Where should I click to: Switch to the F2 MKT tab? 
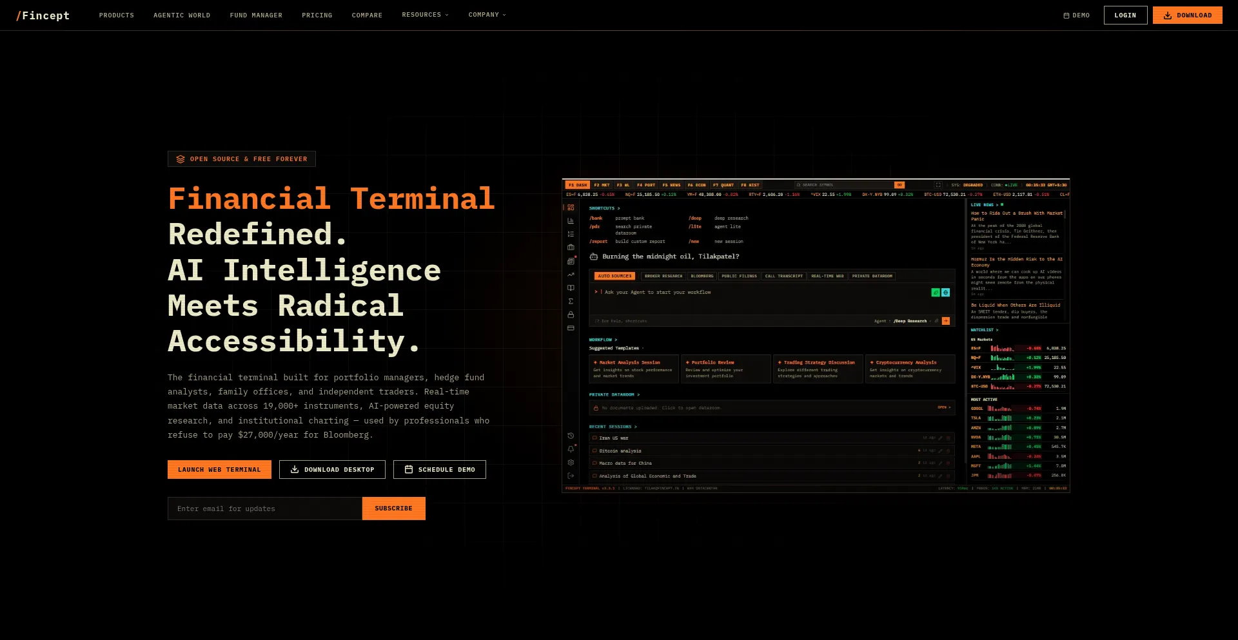coord(602,185)
